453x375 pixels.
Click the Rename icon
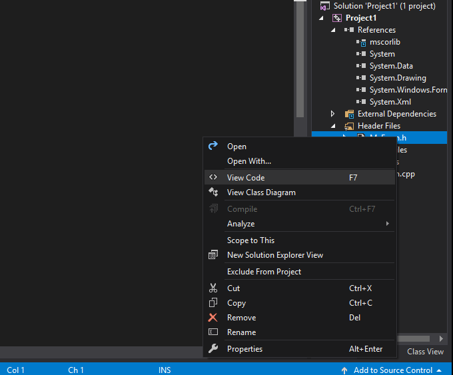(213, 332)
